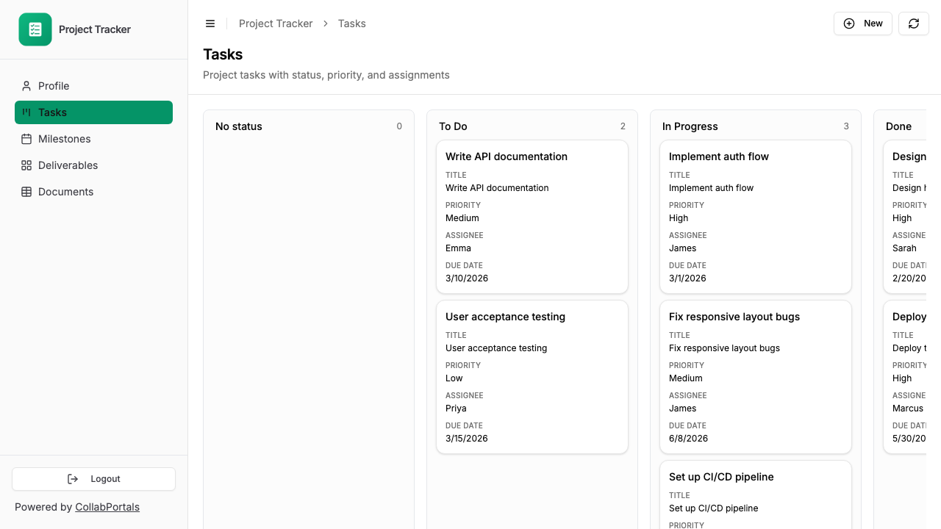Click the In Progress count 3

tap(846, 126)
